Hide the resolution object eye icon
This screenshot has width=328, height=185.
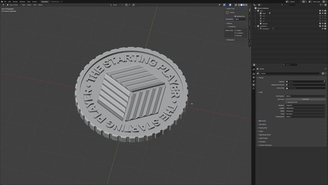click(323, 29)
